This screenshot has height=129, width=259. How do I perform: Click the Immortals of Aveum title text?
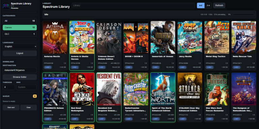tap(163, 56)
